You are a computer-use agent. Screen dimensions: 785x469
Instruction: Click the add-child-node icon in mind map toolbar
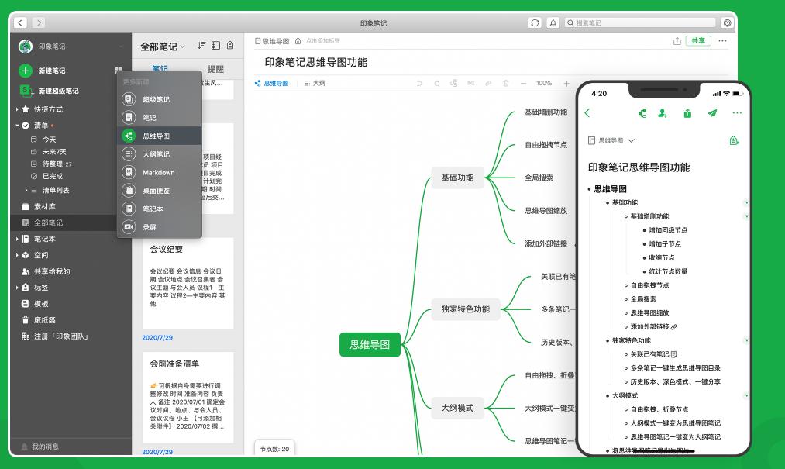pos(453,83)
